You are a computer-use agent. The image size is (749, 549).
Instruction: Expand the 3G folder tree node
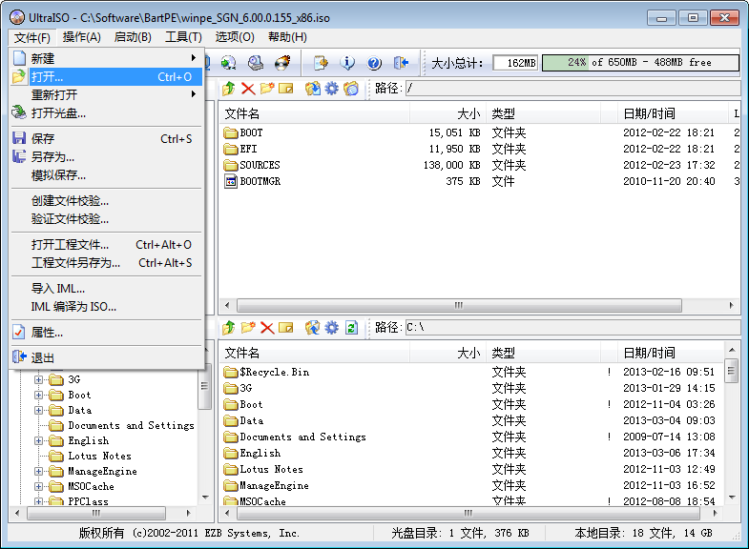point(39,379)
